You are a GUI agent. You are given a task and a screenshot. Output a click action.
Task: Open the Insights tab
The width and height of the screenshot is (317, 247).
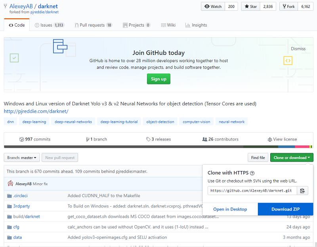click(196, 25)
